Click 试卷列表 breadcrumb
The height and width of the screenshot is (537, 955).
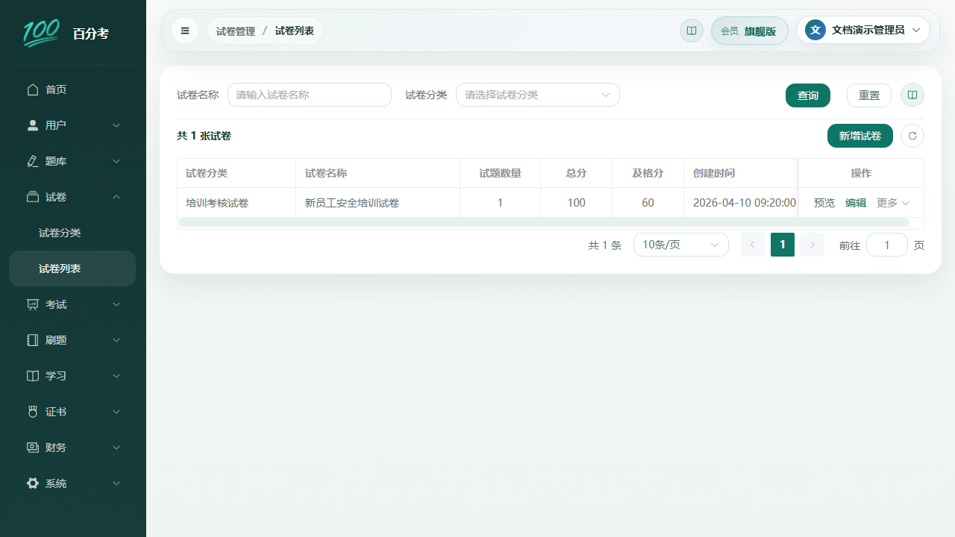295,31
